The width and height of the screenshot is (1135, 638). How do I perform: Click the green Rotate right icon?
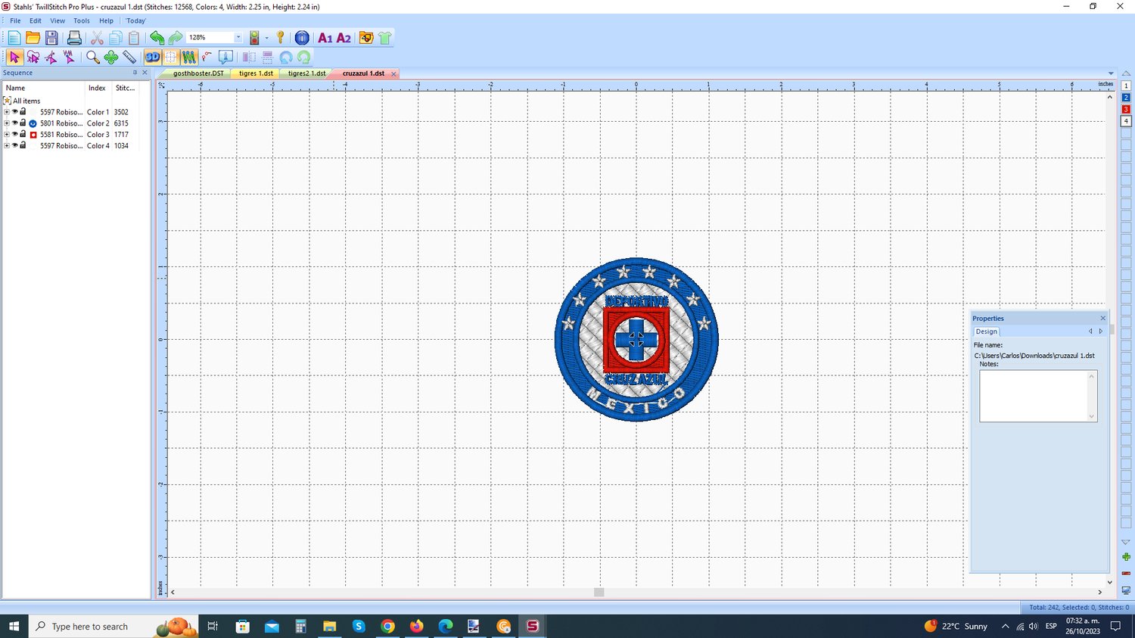[304, 57]
